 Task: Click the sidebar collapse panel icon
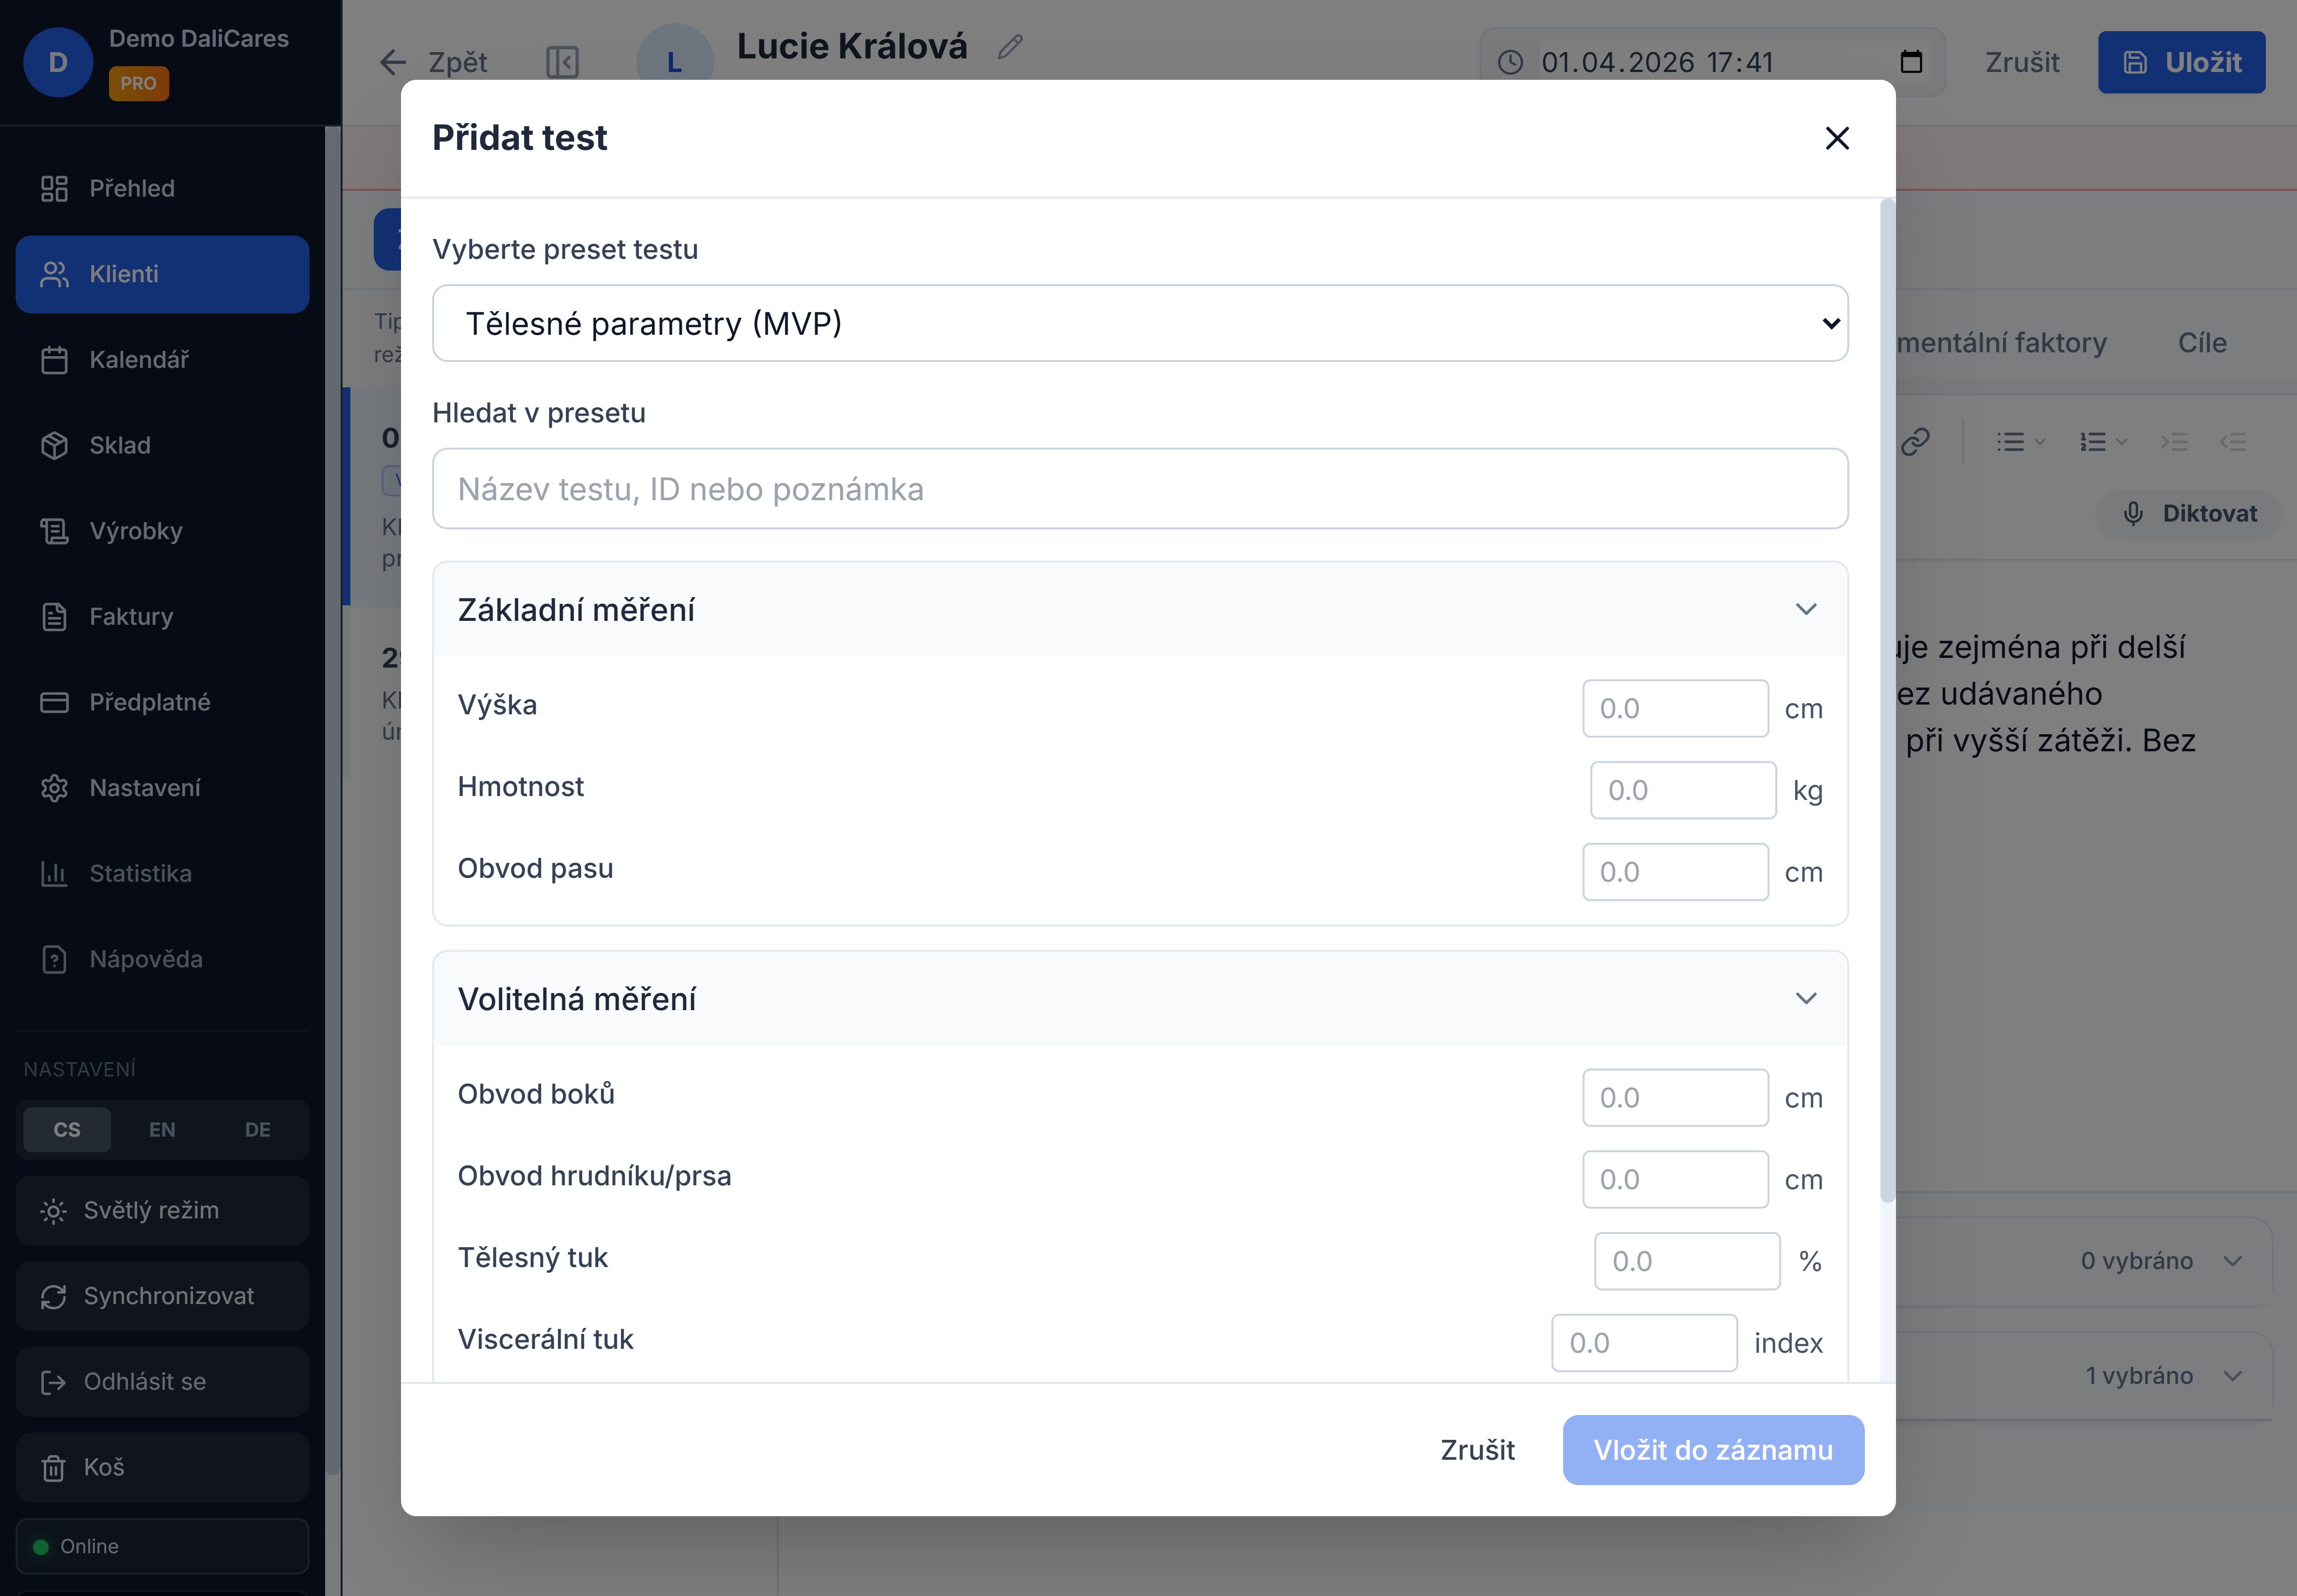(x=562, y=62)
